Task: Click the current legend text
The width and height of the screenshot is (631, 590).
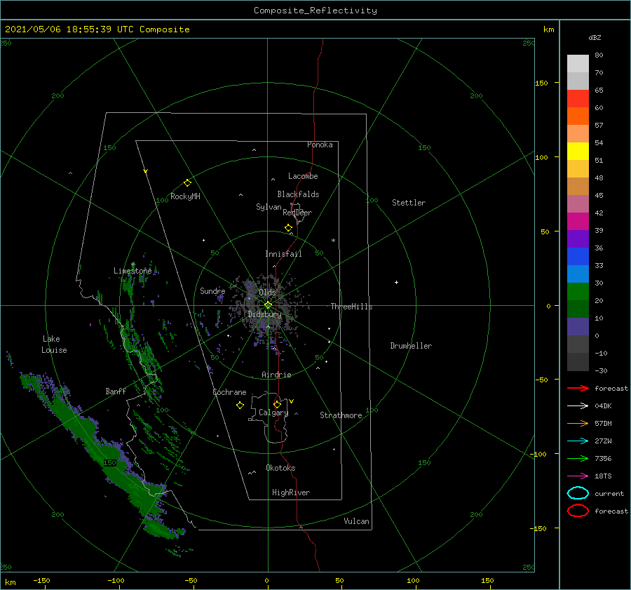Action: (x=609, y=493)
